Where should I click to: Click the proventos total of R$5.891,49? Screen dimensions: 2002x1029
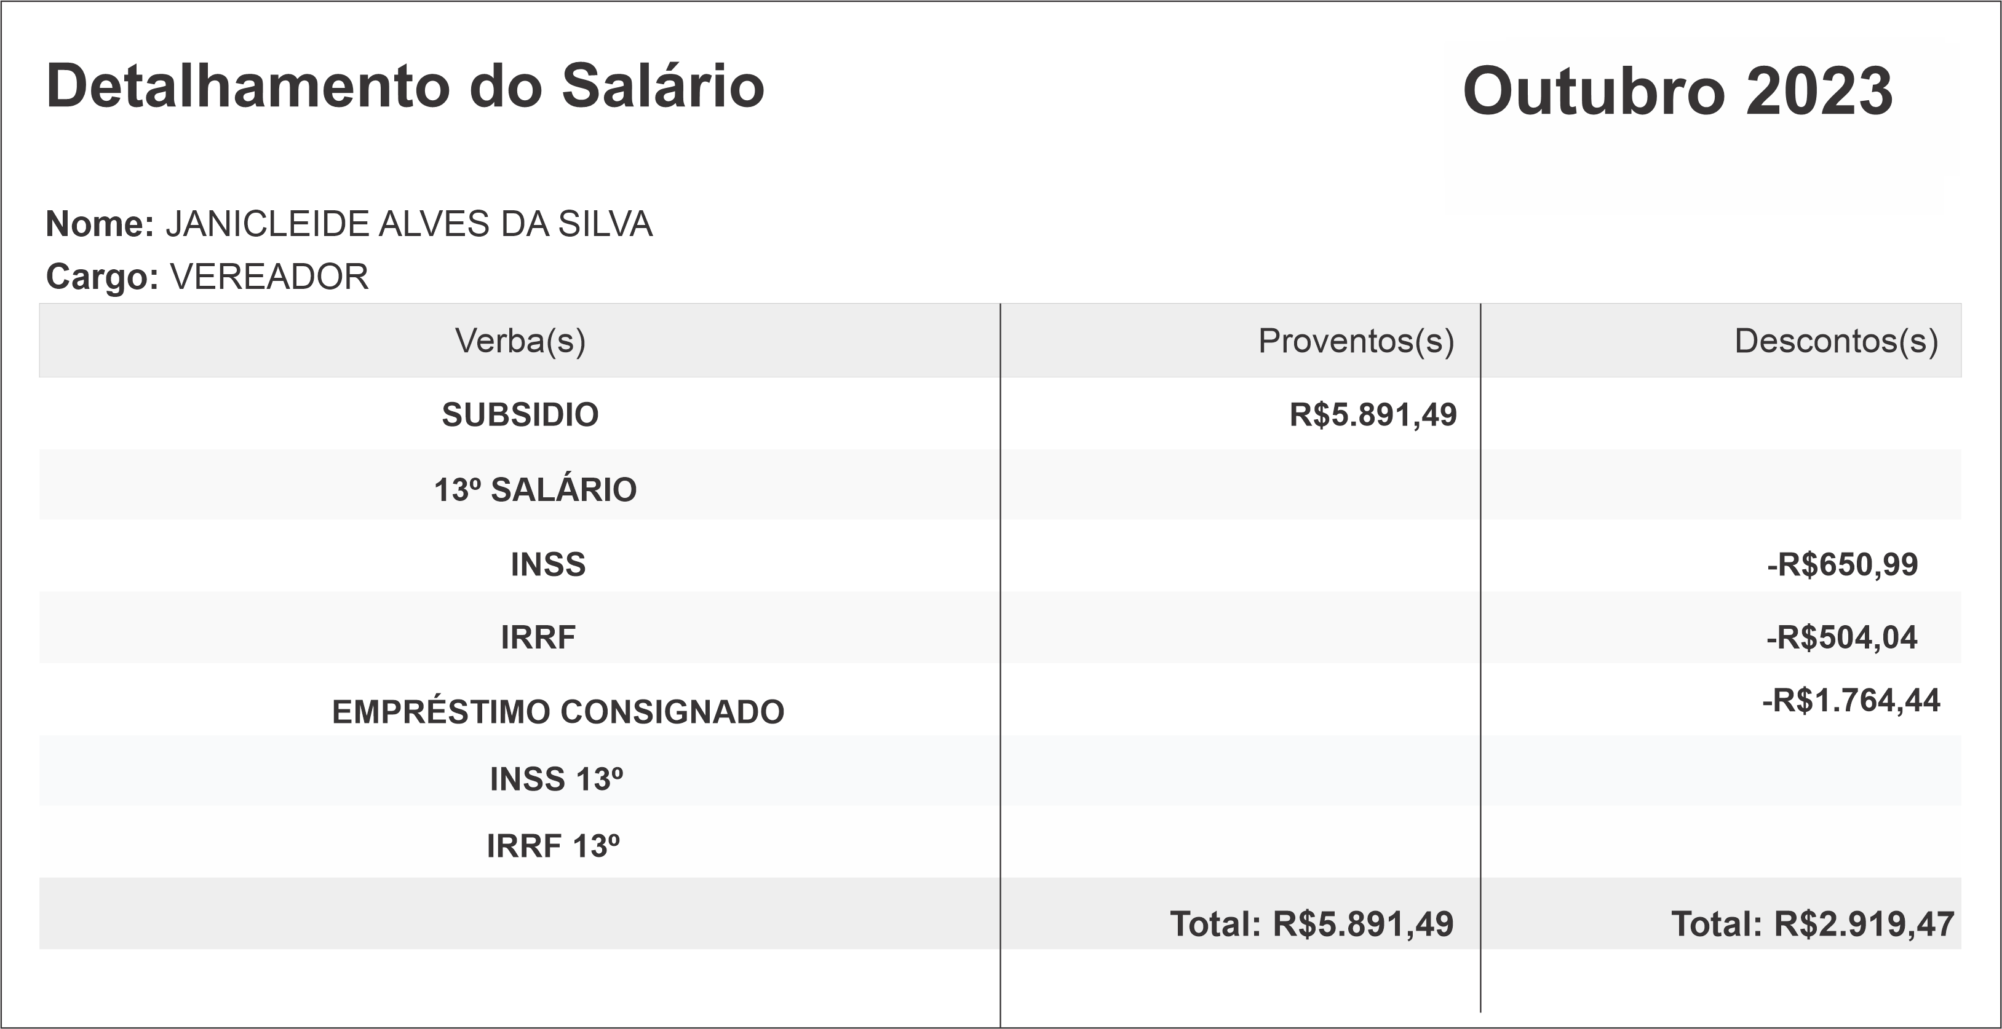[1312, 924]
